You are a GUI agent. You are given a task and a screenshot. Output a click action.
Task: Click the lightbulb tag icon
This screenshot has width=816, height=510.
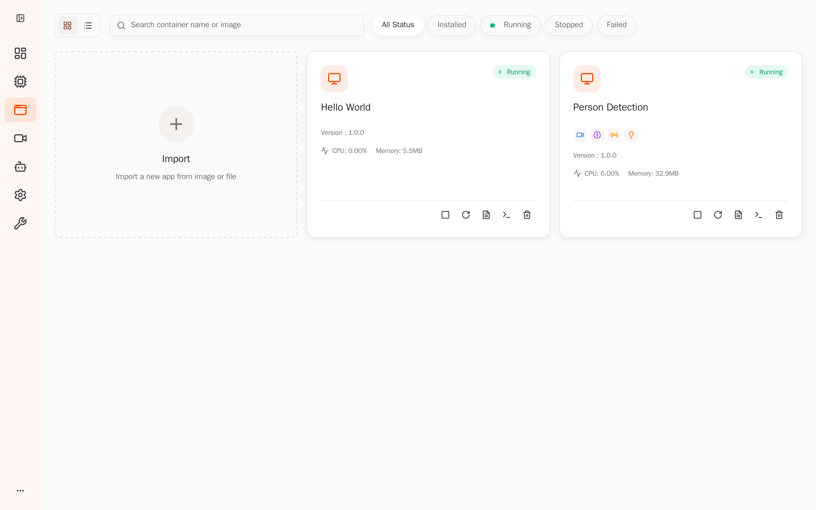pyautogui.click(x=631, y=135)
